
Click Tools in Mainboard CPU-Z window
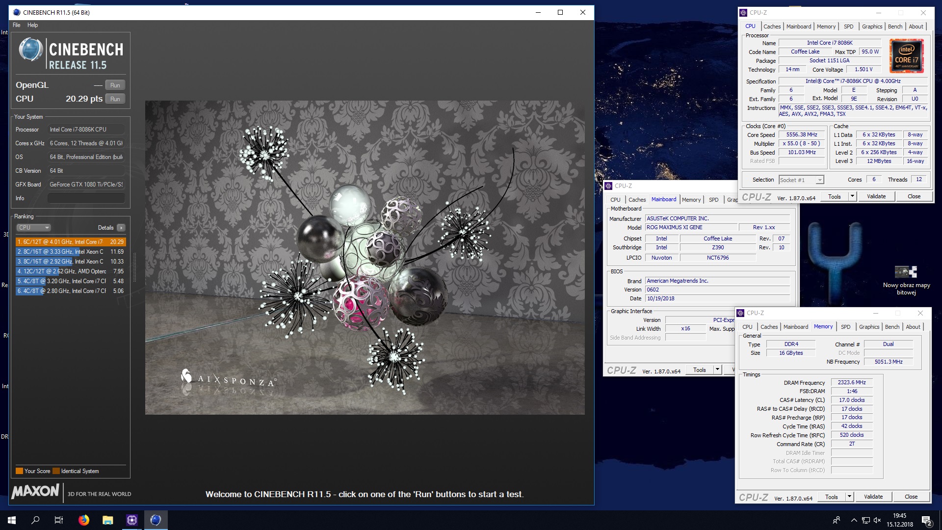[700, 370]
